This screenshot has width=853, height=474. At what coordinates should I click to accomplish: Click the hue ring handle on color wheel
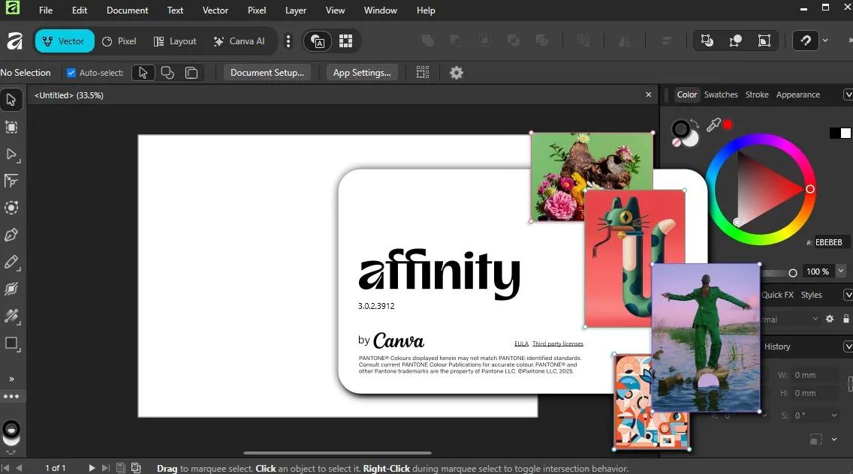pyautogui.click(x=810, y=189)
